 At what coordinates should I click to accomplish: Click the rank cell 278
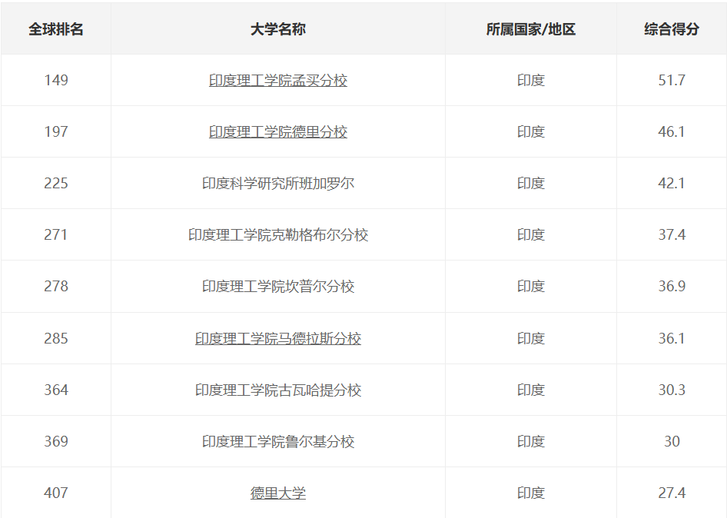(x=55, y=286)
